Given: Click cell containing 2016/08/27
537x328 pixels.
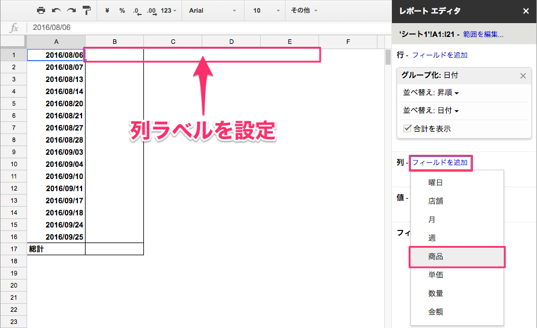Looking at the screenshot, I should [x=56, y=128].
